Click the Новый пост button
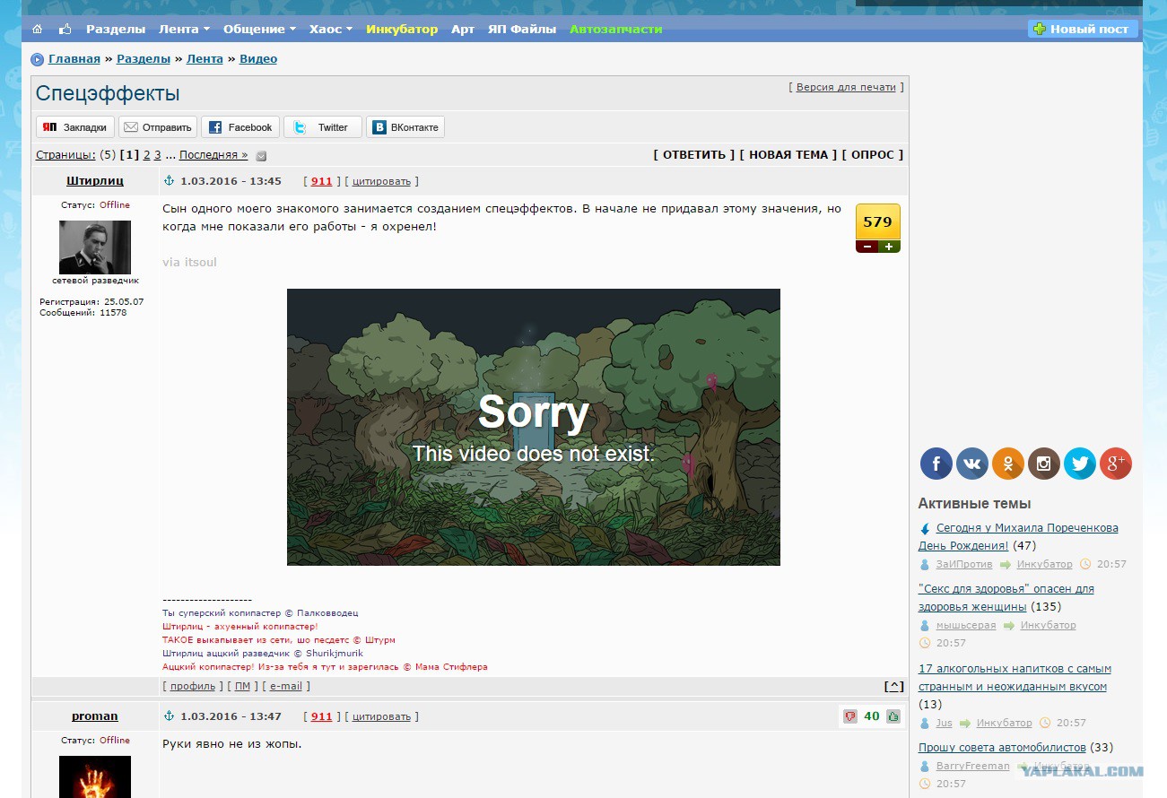The width and height of the screenshot is (1167, 798). pyautogui.click(x=1083, y=29)
